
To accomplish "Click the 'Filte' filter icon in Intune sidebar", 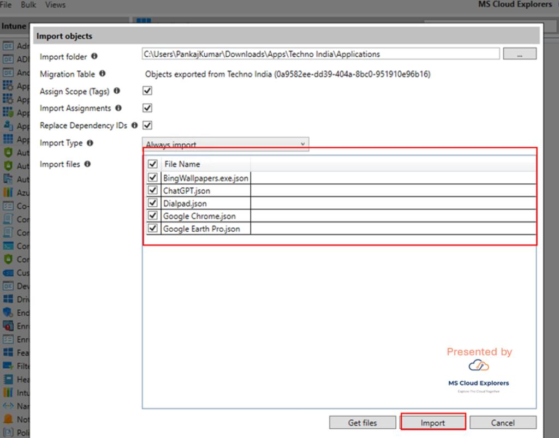I will point(8,366).
